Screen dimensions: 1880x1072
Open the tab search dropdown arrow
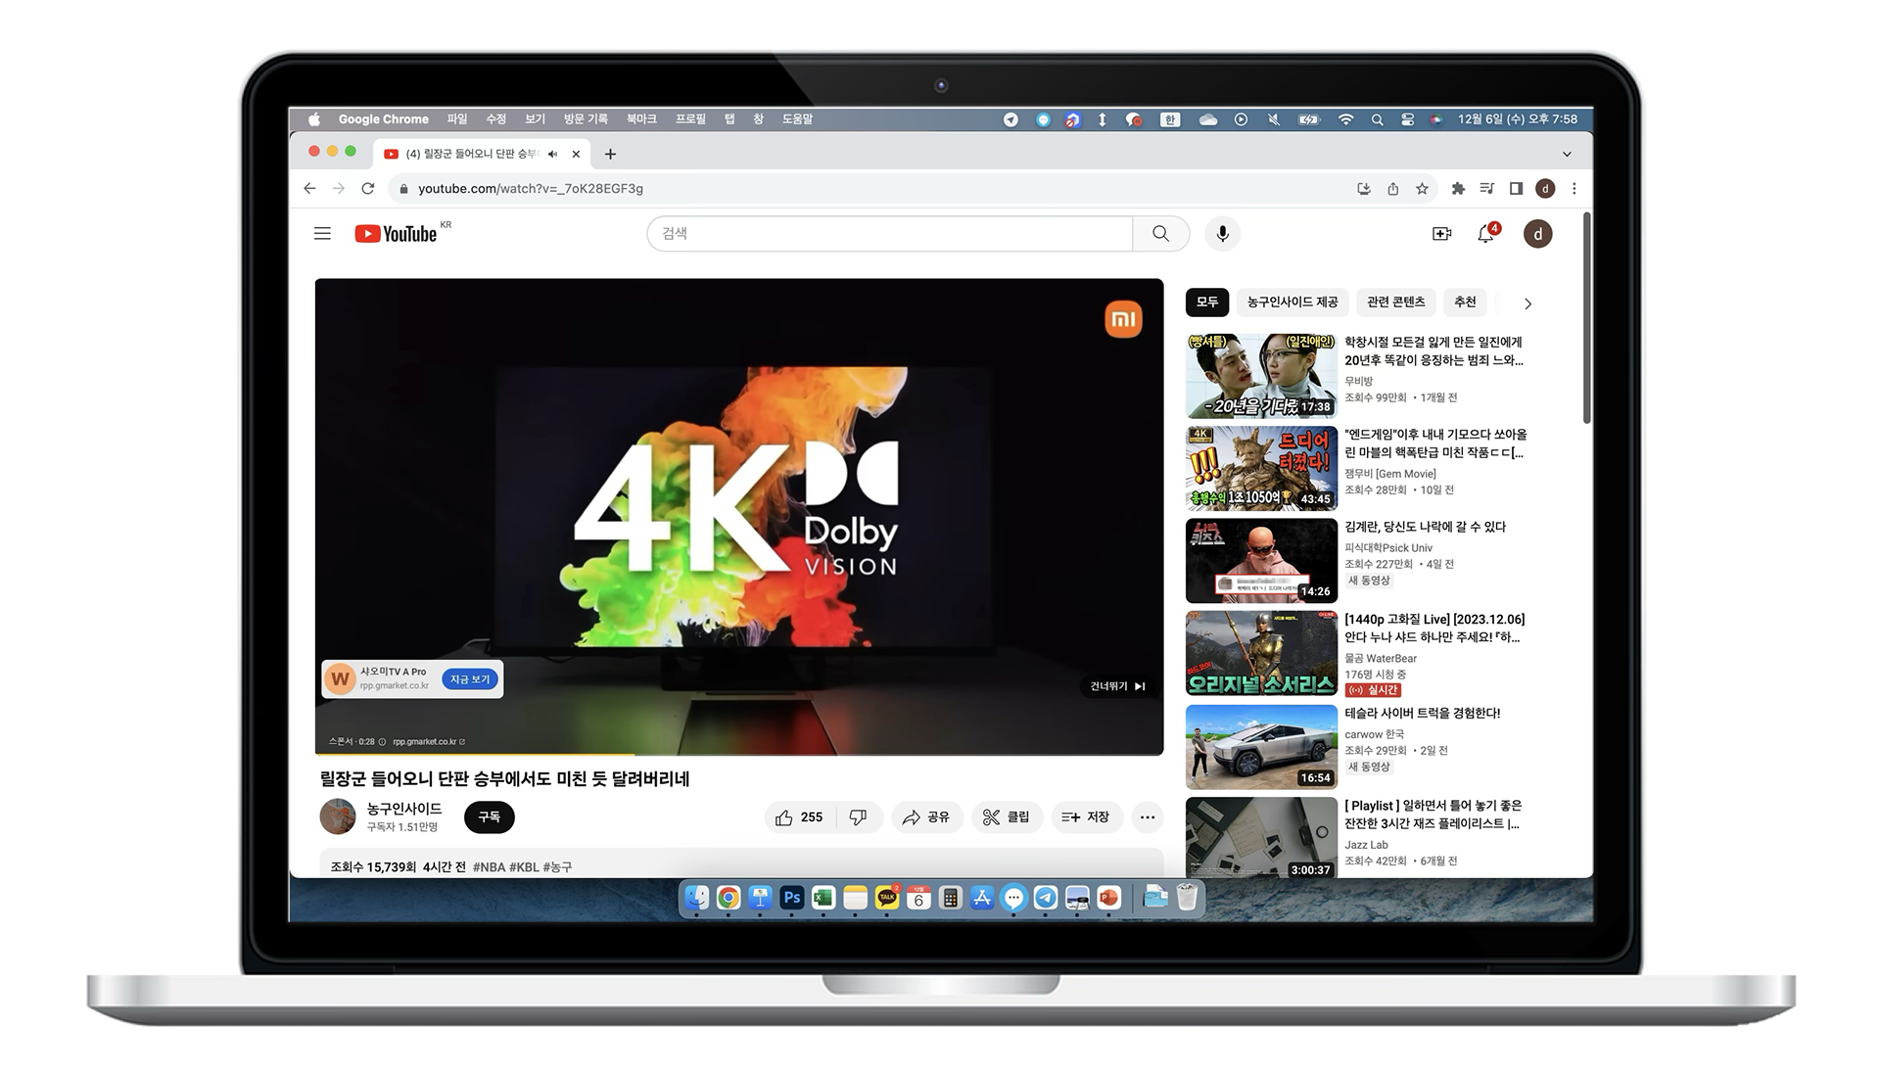pyautogui.click(x=1567, y=154)
